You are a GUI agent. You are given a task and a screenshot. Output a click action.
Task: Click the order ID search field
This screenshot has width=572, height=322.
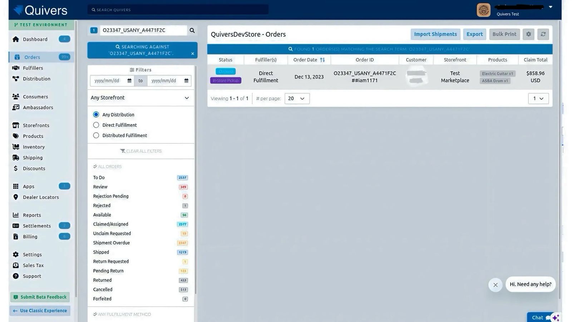143,30
